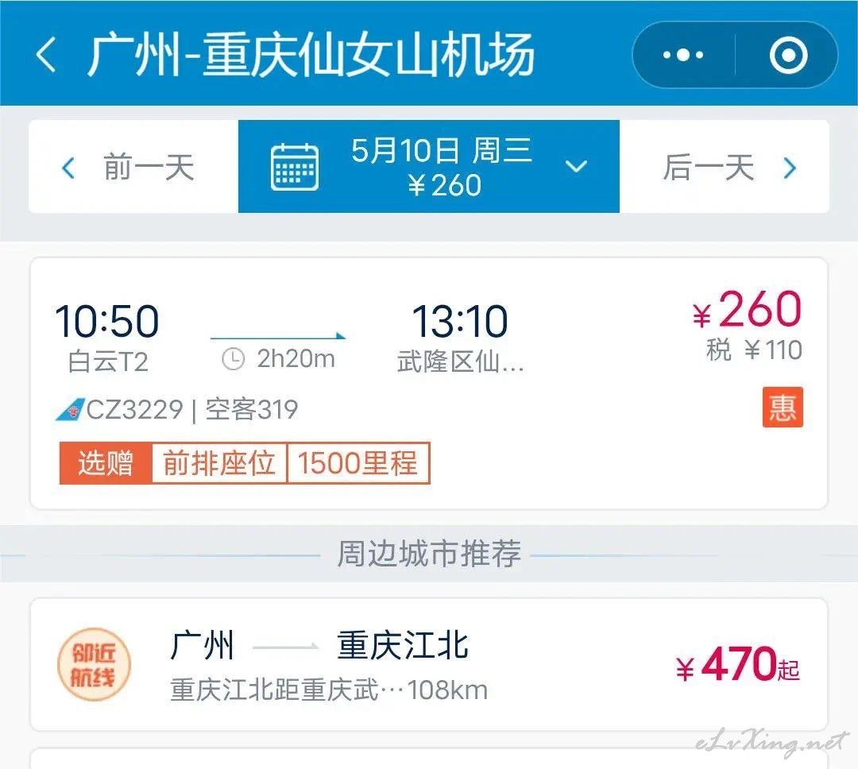This screenshot has width=858, height=769.
Task: Tap the 广州-重庆仙女山机场 page title
Action: point(311,55)
